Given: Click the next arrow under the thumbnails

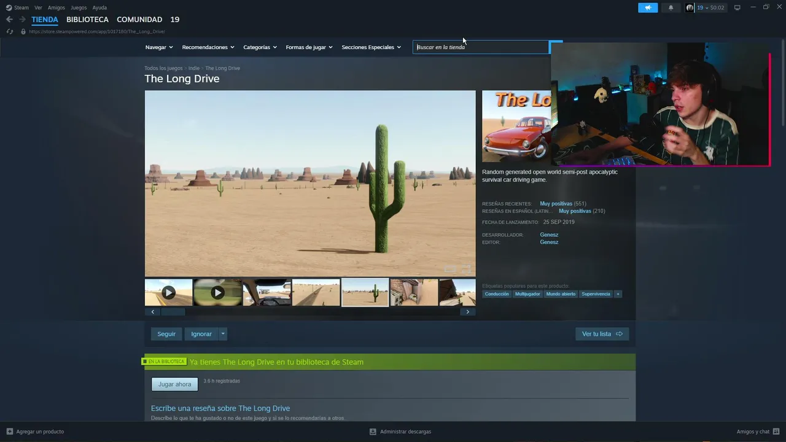Looking at the screenshot, I should [467, 312].
